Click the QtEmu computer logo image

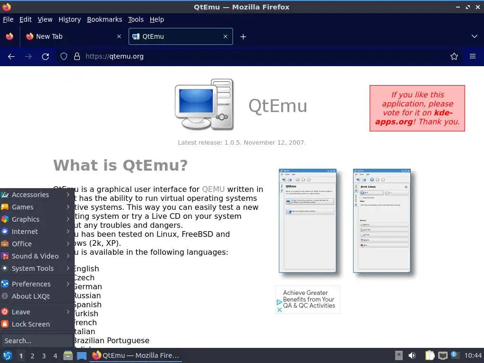pyautogui.click(x=204, y=104)
